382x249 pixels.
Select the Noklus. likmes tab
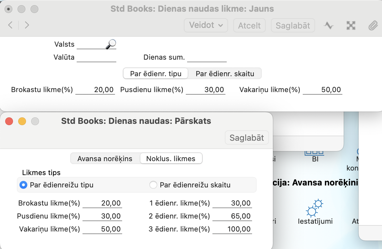click(x=171, y=159)
